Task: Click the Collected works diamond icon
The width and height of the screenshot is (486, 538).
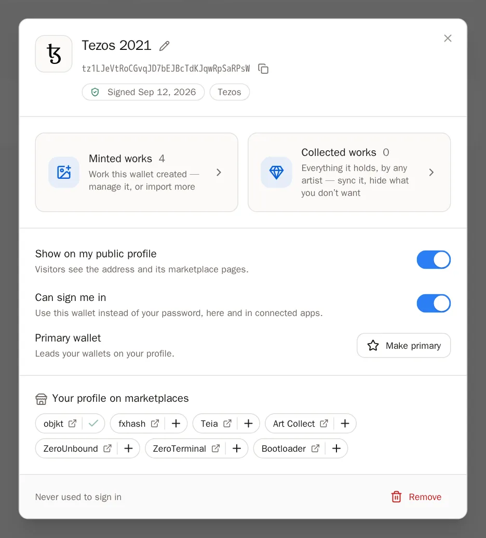Action: click(276, 172)
